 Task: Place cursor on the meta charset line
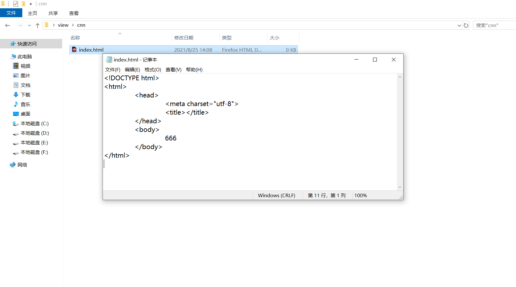202,104
